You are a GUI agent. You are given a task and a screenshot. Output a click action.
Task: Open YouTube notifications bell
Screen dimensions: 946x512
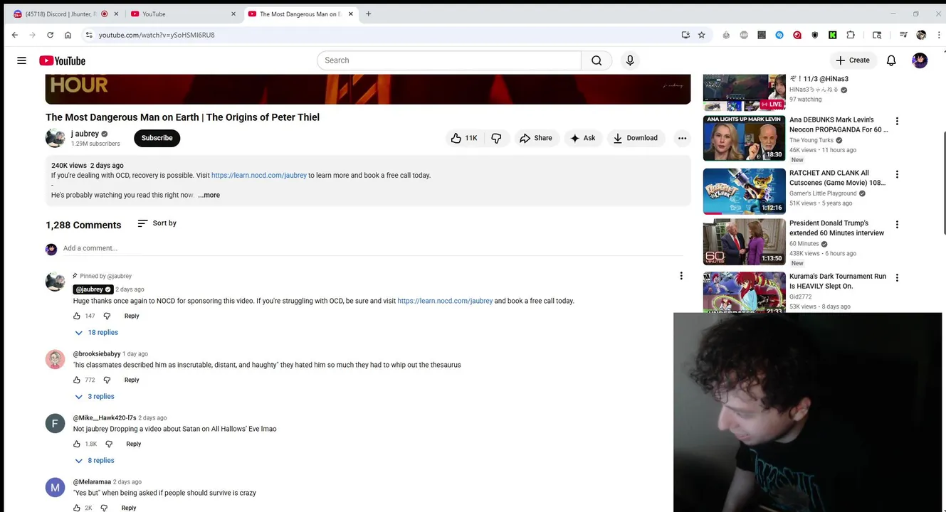coord(891,60)
